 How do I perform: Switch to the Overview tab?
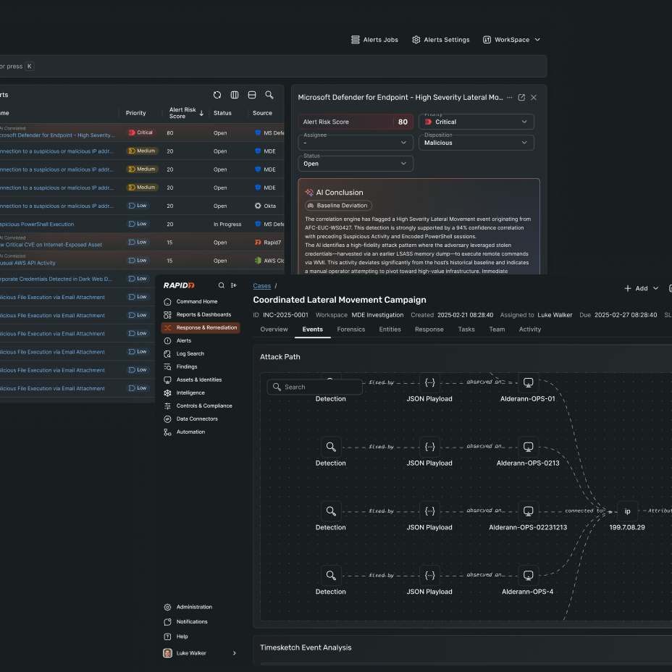click(274, 329)
